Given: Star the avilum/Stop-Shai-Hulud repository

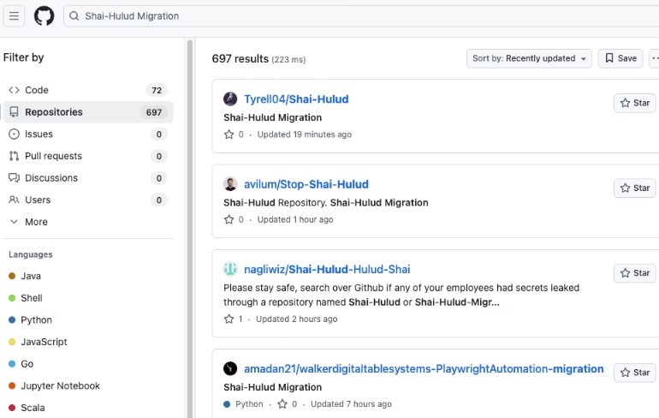Looking at the screenshot, I should tap(635, 188).
